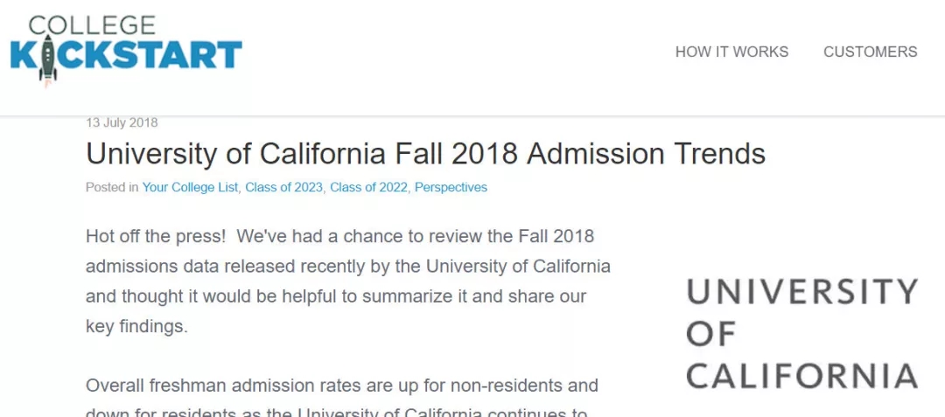Screen dimensions: 945x417
Task: Visit the Perspectives category link
Action: (x=451, y=187)
